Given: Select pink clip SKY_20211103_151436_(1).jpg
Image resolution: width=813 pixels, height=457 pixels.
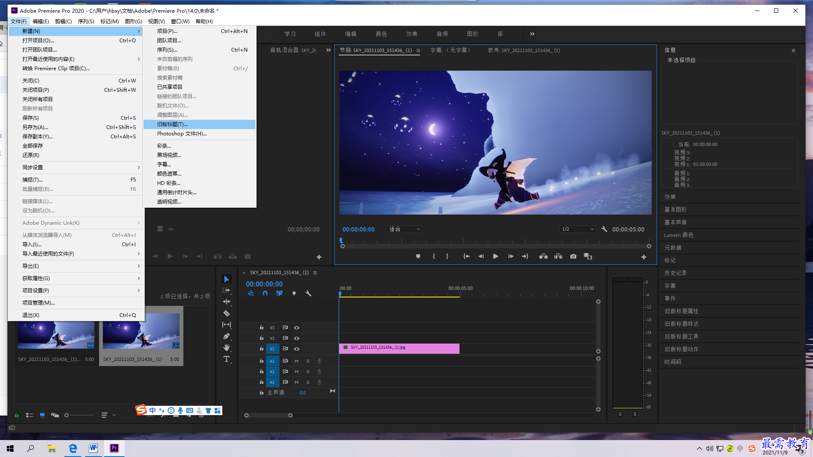Looking at the screenshot, I should (x=399, y=348).
